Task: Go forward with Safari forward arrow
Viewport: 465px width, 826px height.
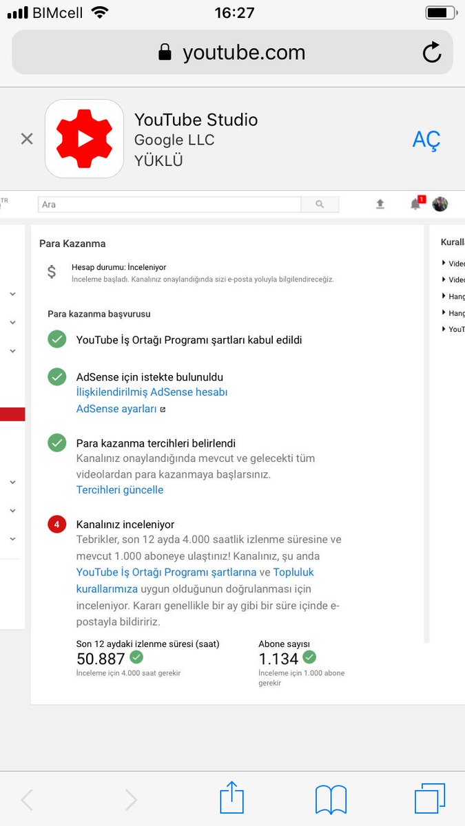Action: click(x=131, y=800)
